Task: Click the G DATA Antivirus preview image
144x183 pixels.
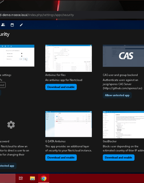Action: (68, 124)
